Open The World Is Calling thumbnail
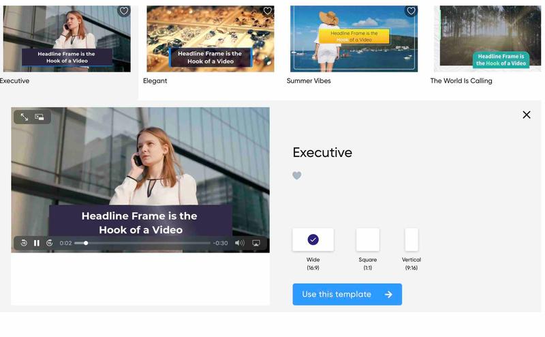 pyautogui.click(x=488, y=39)
